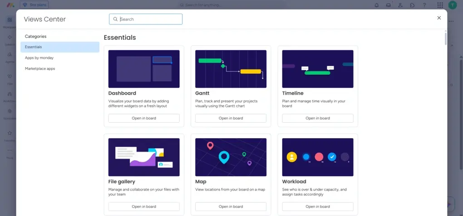Open the apps puzzle-piece icon
Image resolution: width=463 pixels, height=216 pixels.
point(412,5)
